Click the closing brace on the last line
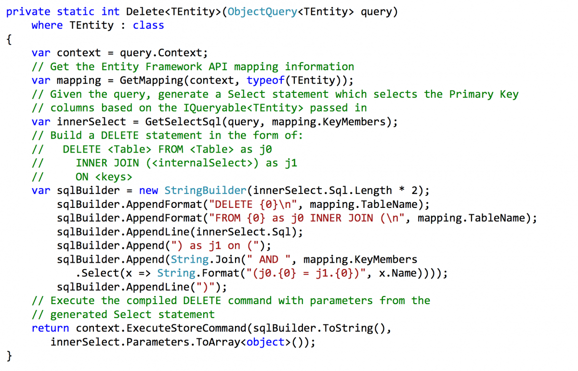Viewport: 578px width, 371px height. [x=8, y=356]
